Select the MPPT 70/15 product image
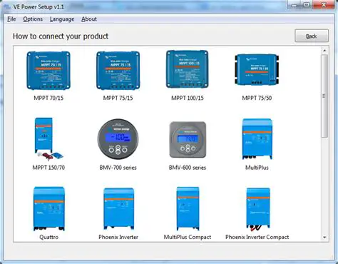This screenshot has width=338, height=264. pyautogui.click(x=48, y=71)
